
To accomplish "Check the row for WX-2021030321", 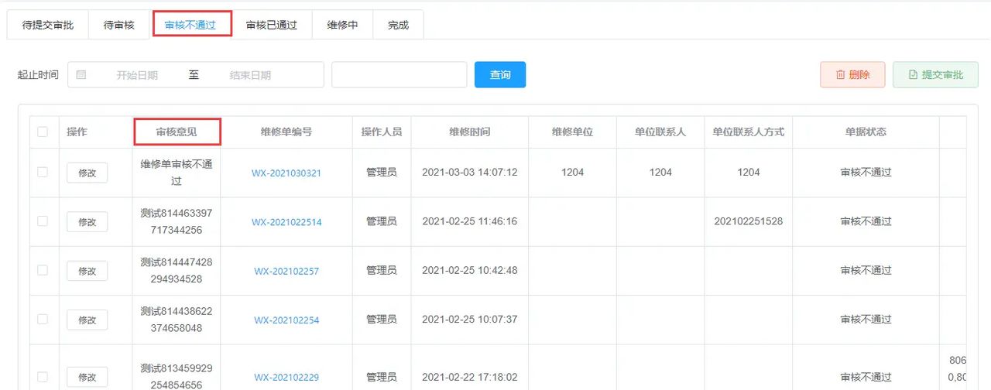I will coord(43,173).
